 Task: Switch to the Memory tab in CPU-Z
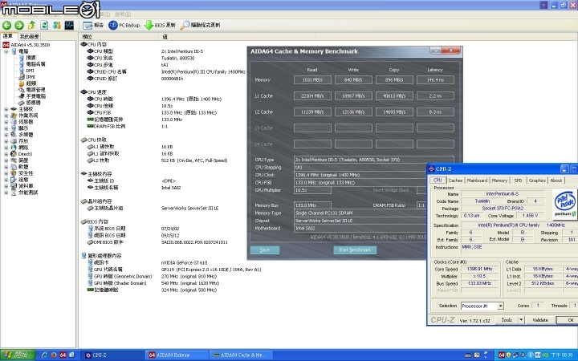499,180
